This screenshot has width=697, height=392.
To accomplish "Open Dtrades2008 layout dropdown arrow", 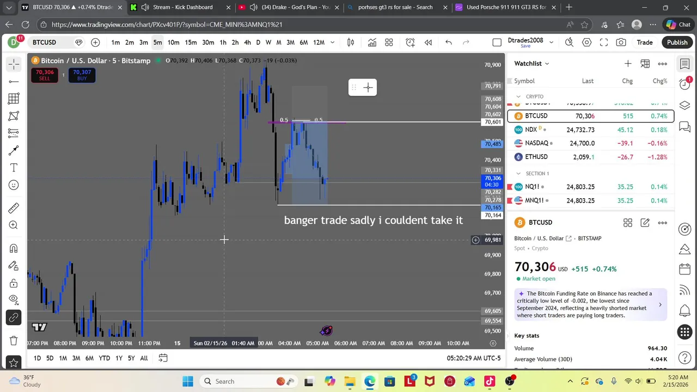I will click(x=551, y=42).
